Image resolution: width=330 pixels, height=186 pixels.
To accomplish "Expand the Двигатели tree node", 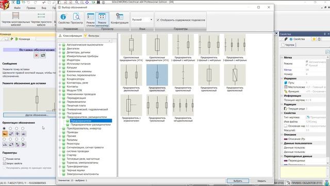I will [60, 49].
